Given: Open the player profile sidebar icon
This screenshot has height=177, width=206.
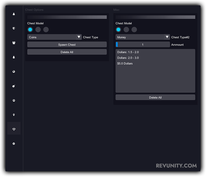Looking at the screenshot, I should tap(14, 14).
